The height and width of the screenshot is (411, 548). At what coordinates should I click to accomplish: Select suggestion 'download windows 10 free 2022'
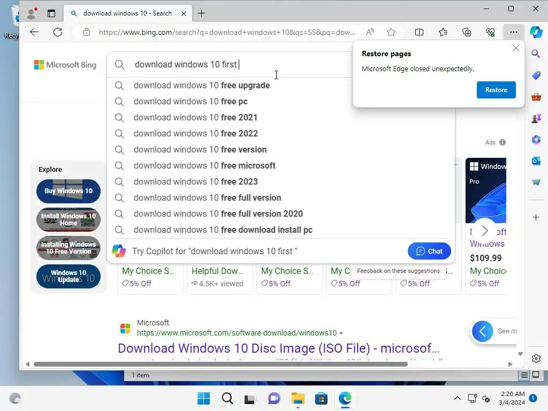click(281, 133)
